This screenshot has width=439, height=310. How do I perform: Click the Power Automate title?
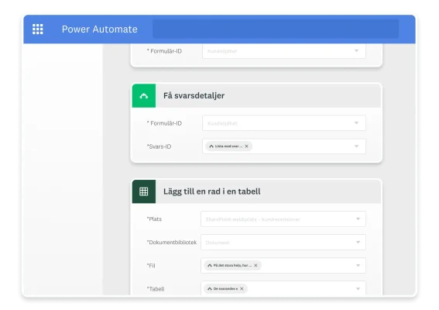click(x=100, y=29)
